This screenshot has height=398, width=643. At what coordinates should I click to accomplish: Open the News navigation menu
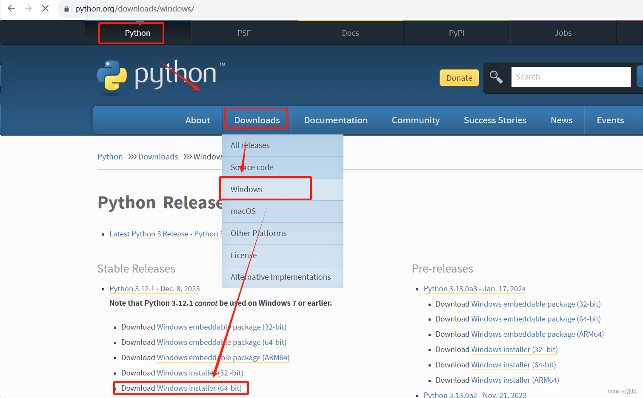pos(561,120)
